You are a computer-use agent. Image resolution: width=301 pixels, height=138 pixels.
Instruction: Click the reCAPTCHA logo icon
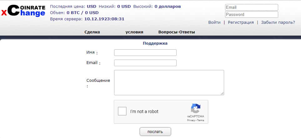pyautogui.click(x=195, y=109)
